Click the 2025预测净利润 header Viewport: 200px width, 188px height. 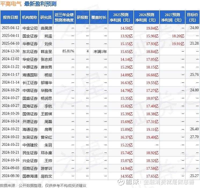(x=121, y=17)
